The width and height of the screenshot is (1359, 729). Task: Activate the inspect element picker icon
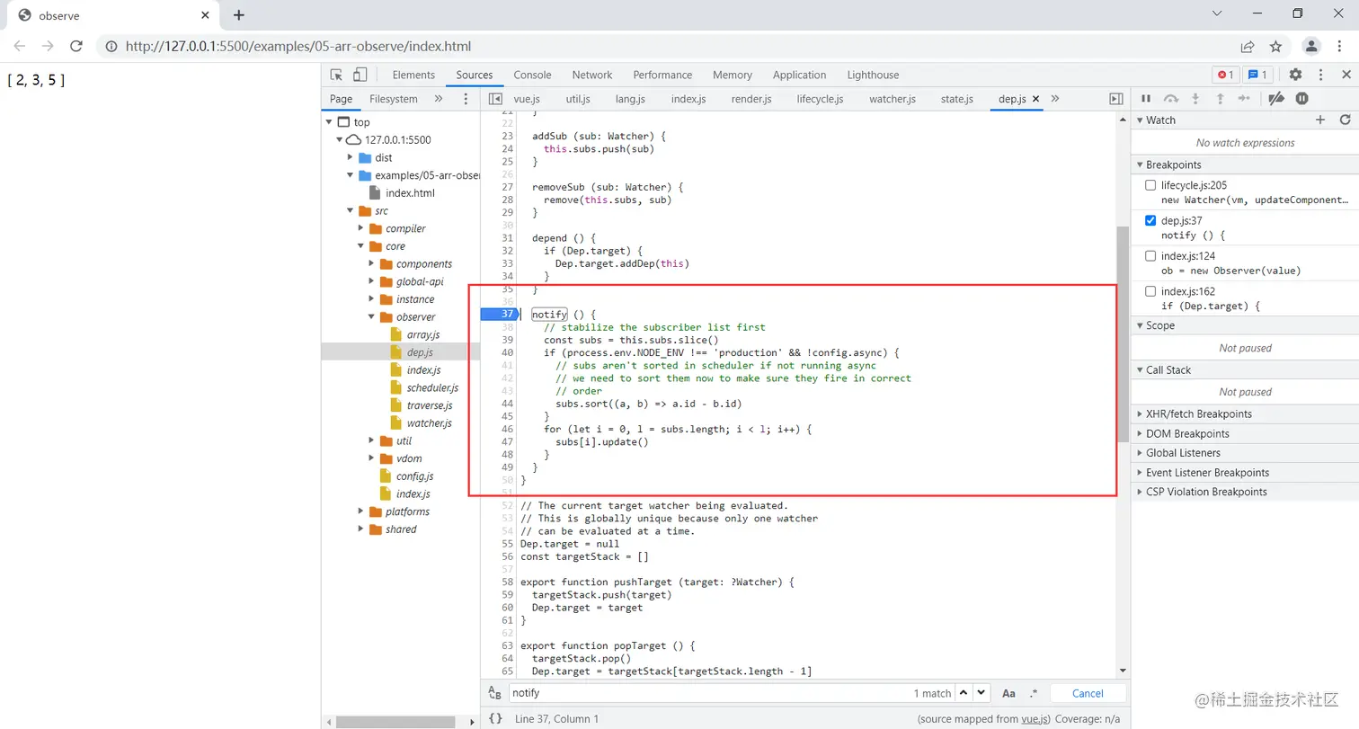[336, 75]
